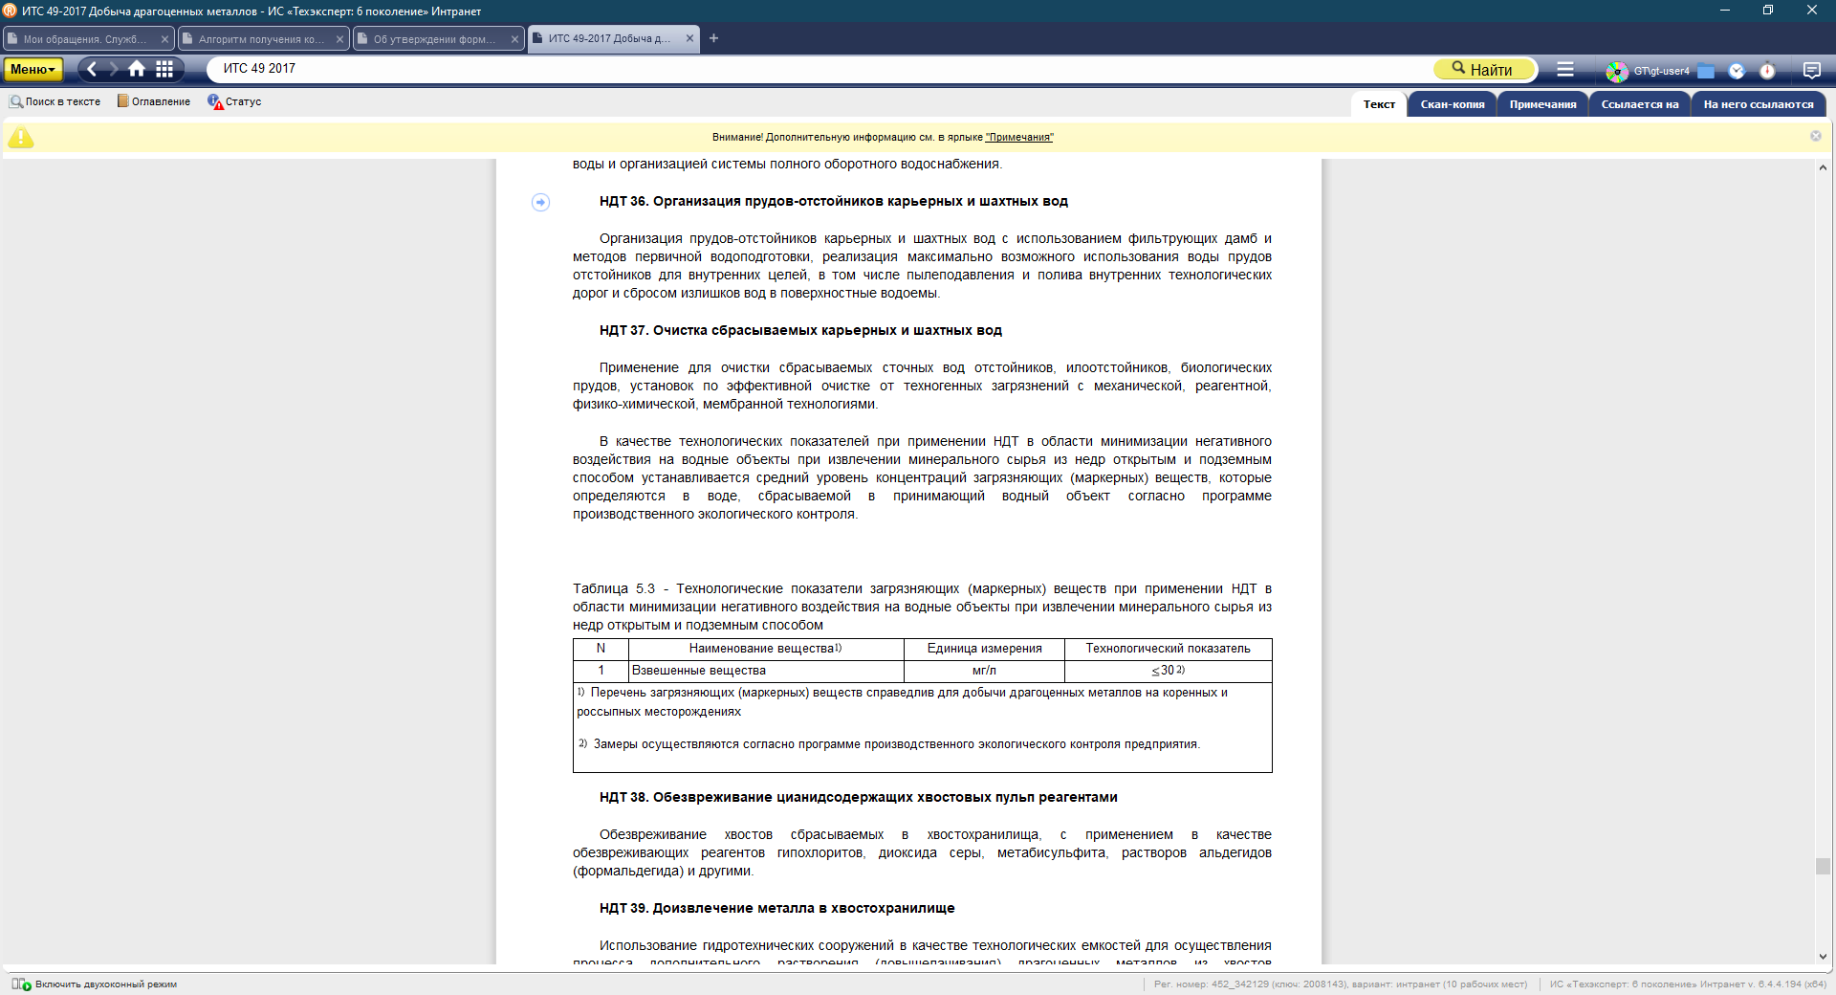
Task: Open the grid apps icon
Action: pyautogui.click(x=164, y=69)
